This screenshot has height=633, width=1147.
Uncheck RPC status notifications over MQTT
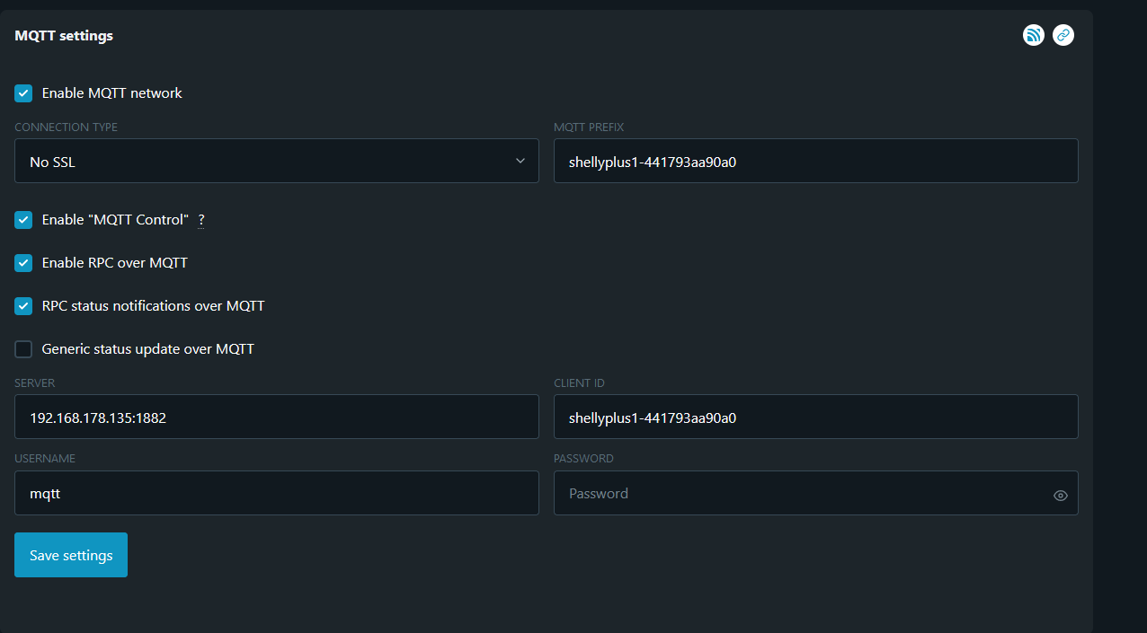[22, 305]
